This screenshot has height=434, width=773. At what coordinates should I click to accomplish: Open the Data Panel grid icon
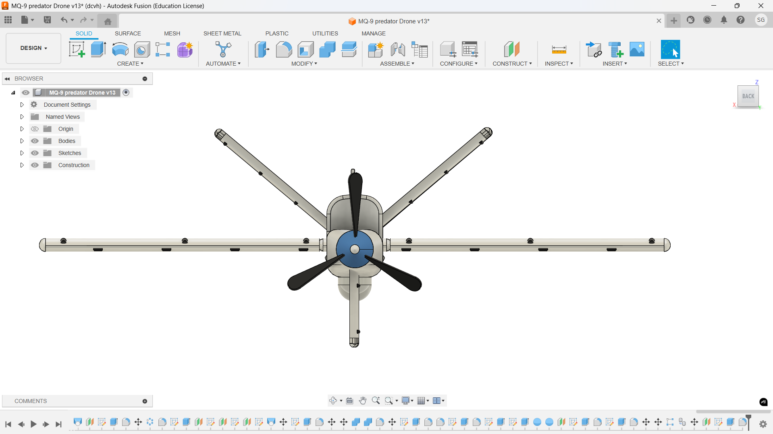[x=8, y=20]
